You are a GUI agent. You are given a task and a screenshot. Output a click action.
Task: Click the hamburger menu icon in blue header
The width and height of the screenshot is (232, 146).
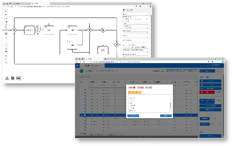click(x=77, y=66)
